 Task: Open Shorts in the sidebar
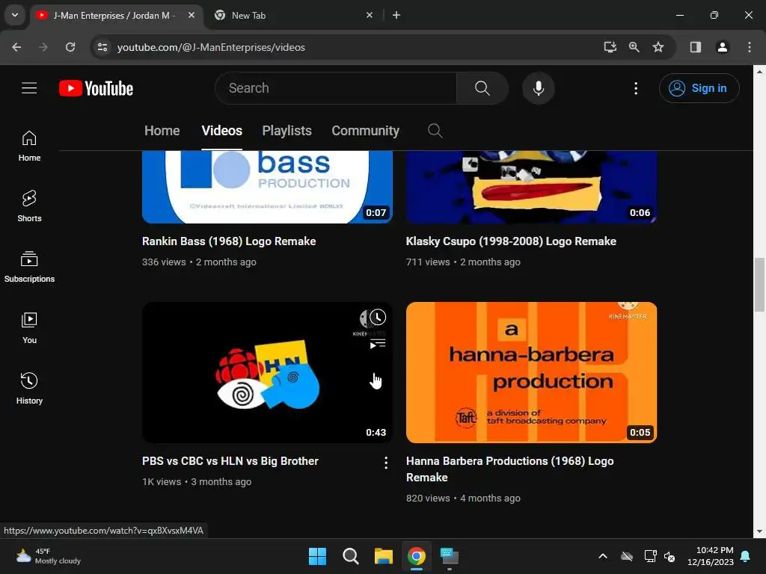29,206
